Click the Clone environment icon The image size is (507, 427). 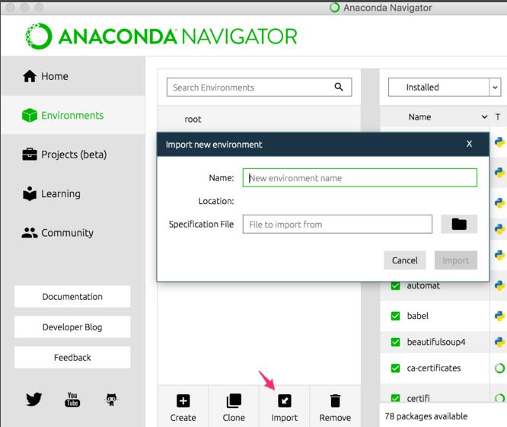234,401
